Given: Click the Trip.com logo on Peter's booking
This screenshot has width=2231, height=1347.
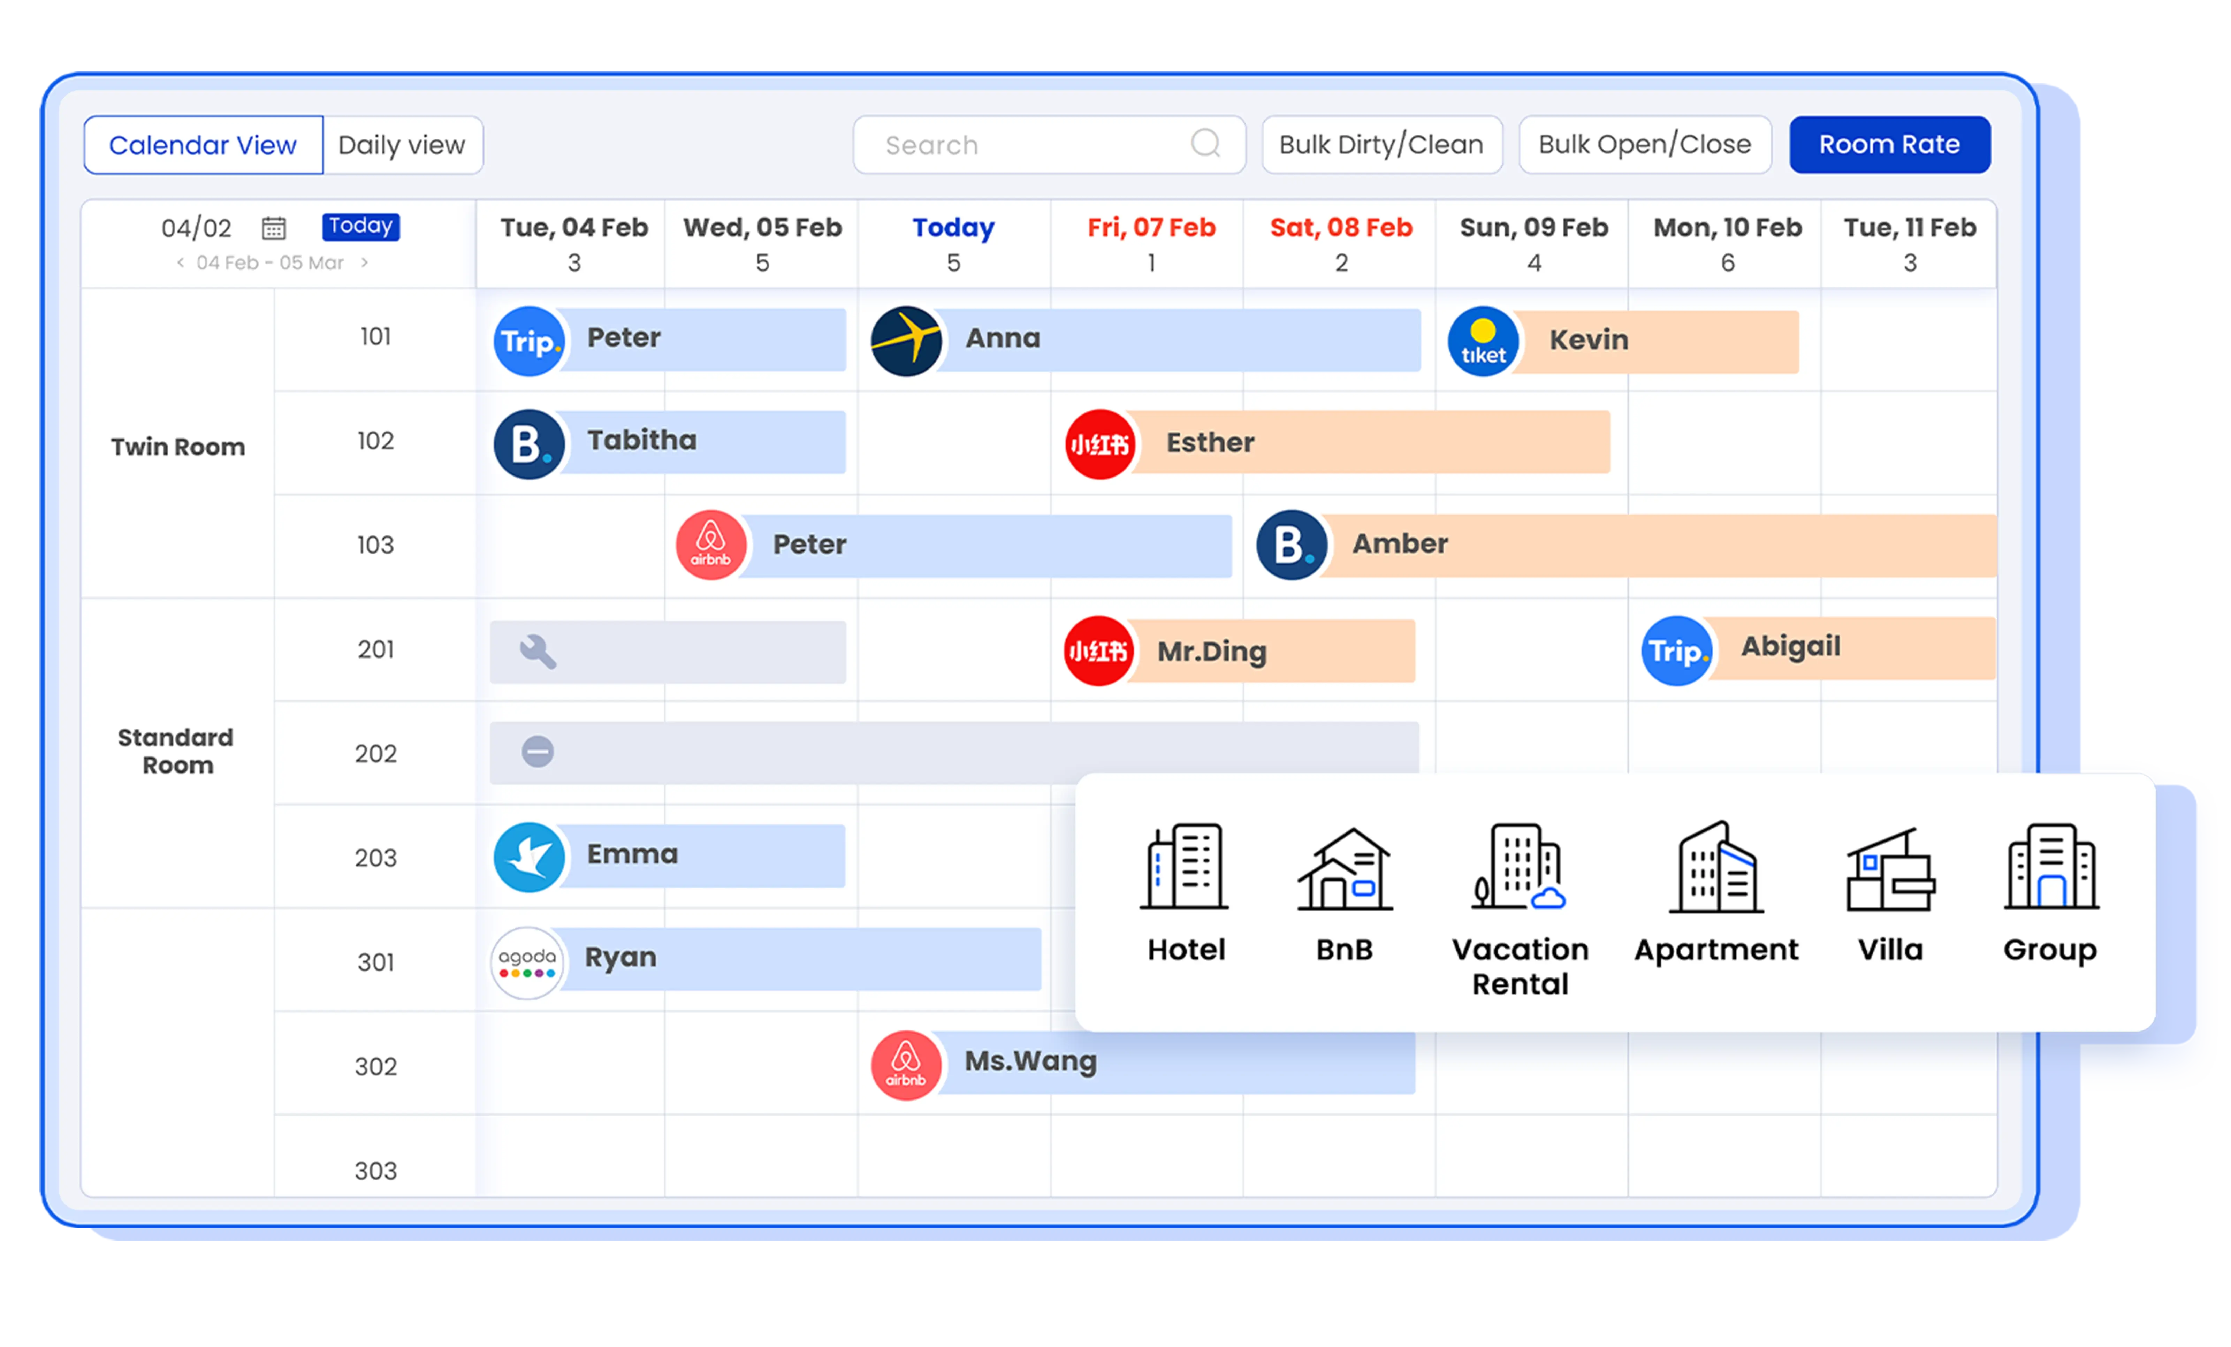Looking at the screenshot, I should point(530,341).
